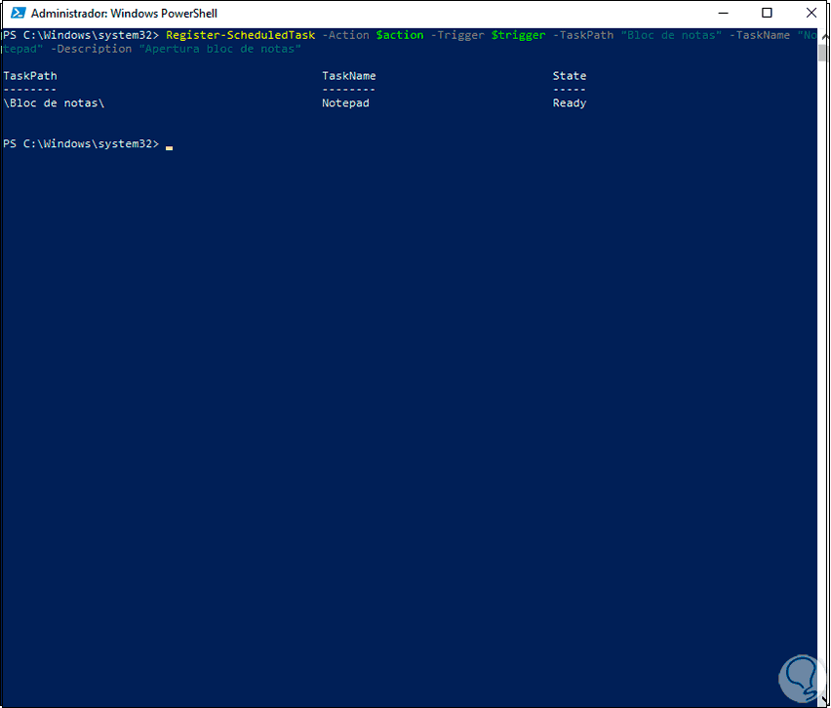Click the scrollbar up arrow
831x708 pixels.
pos(823,35)
